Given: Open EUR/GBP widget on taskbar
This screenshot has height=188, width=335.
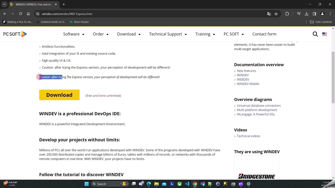Looking at the screenshot, I should (10, 184).
